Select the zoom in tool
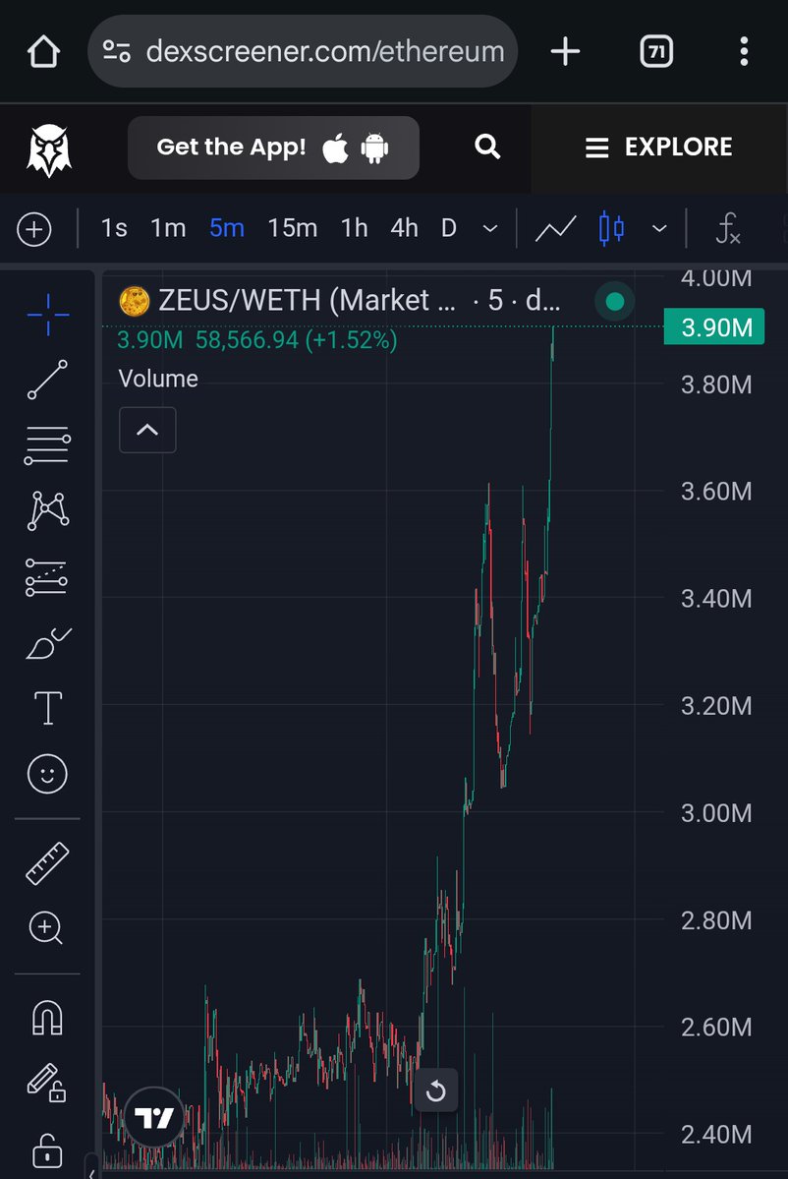The width and height of the screenshot is (788, 1179). click(46, 928)
